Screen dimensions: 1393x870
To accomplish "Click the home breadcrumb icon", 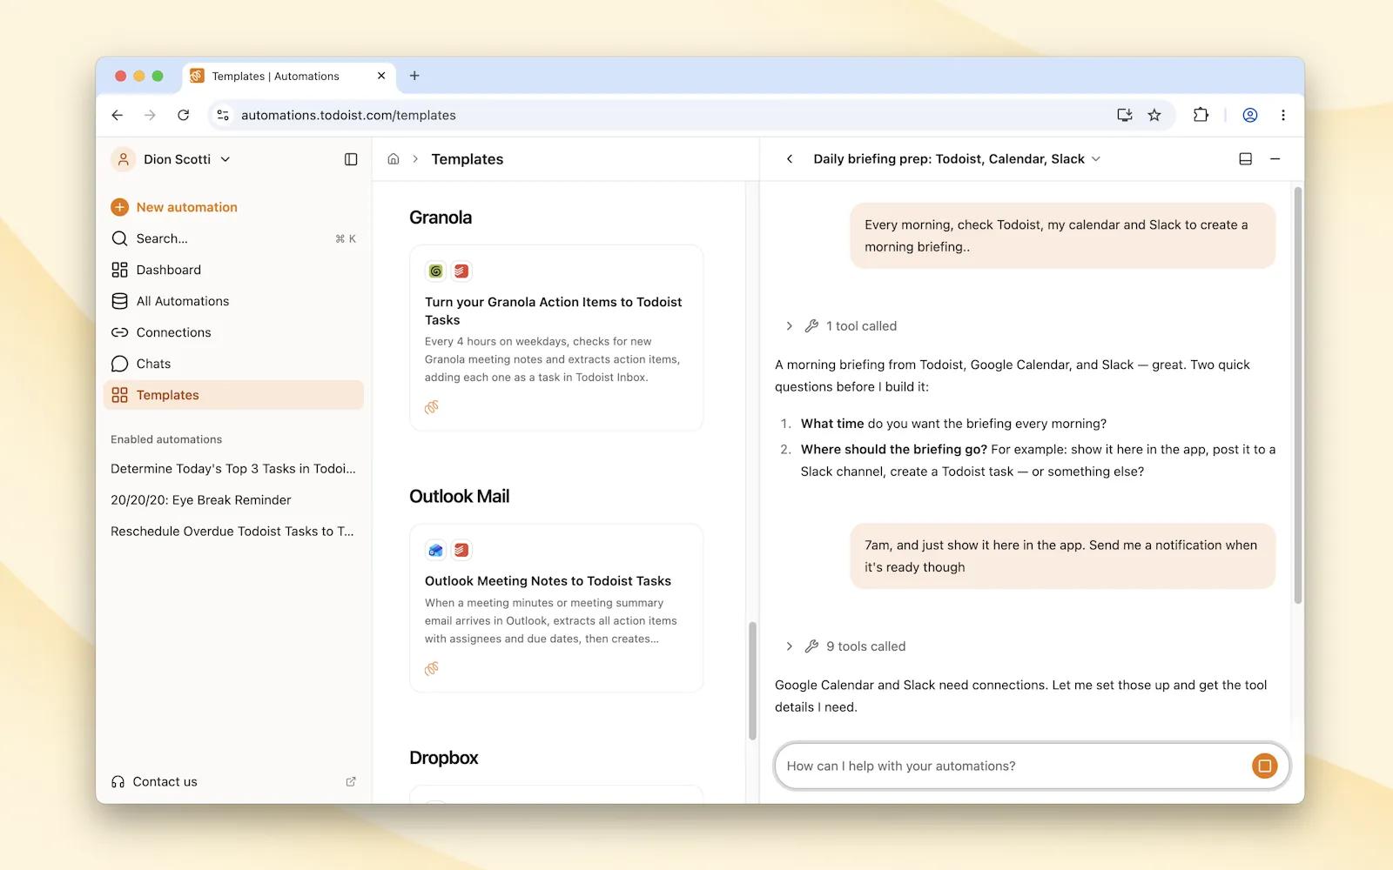I will [x=394, y=159].
